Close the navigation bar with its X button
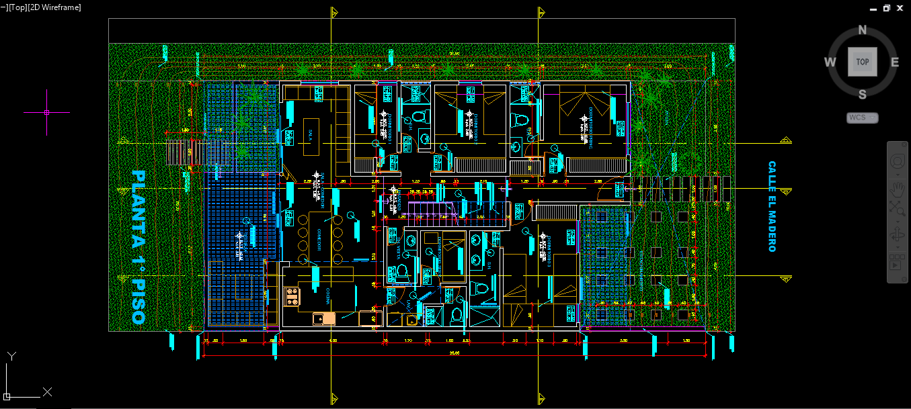Viewport: 911px width, 409px height. point(905,144)
